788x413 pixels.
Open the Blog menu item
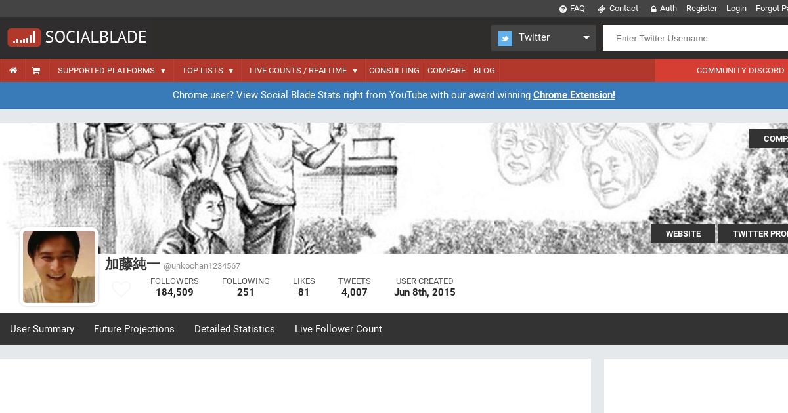point(484,71)
